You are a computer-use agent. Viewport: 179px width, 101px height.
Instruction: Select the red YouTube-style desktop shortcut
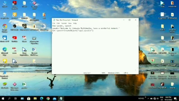tap(15, 39)
